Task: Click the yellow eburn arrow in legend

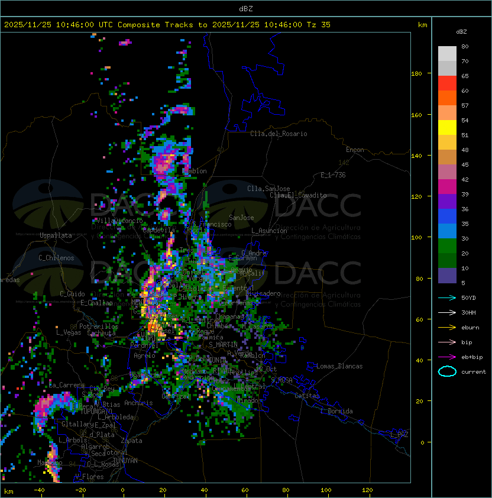Action: point(447,328)
